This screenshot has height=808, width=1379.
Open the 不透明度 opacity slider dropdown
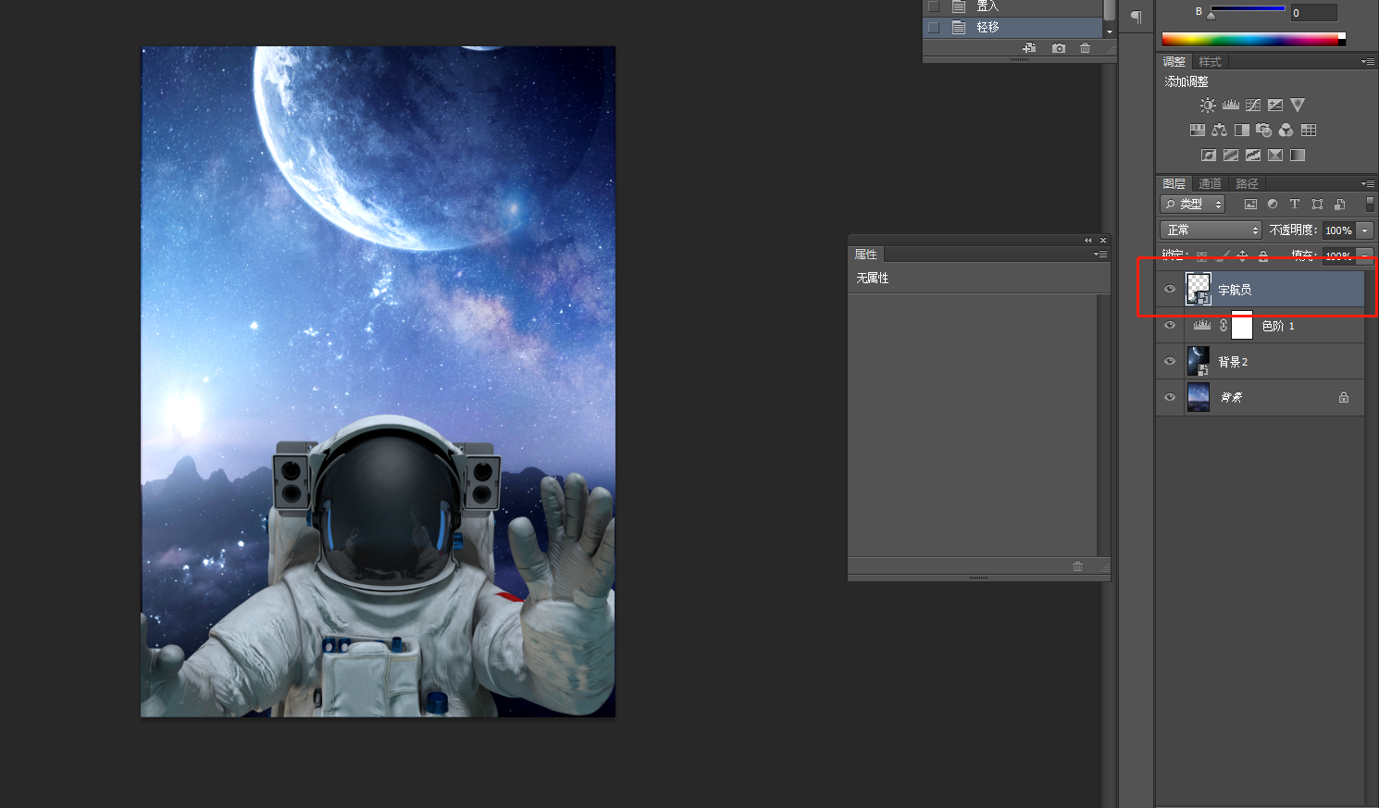pos(1365,230)
